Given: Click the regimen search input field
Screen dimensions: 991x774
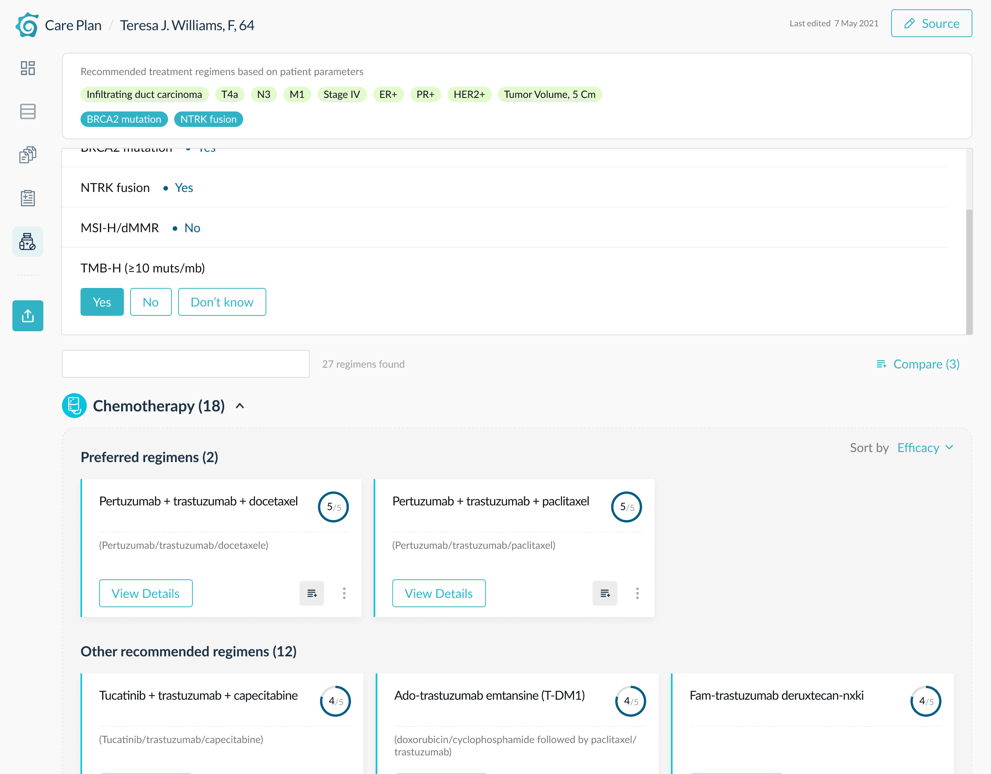Looking at the screenshot, I should [x=185, y=363].
